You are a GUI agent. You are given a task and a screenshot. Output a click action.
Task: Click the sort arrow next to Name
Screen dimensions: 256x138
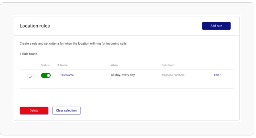(x=58, y=65)
